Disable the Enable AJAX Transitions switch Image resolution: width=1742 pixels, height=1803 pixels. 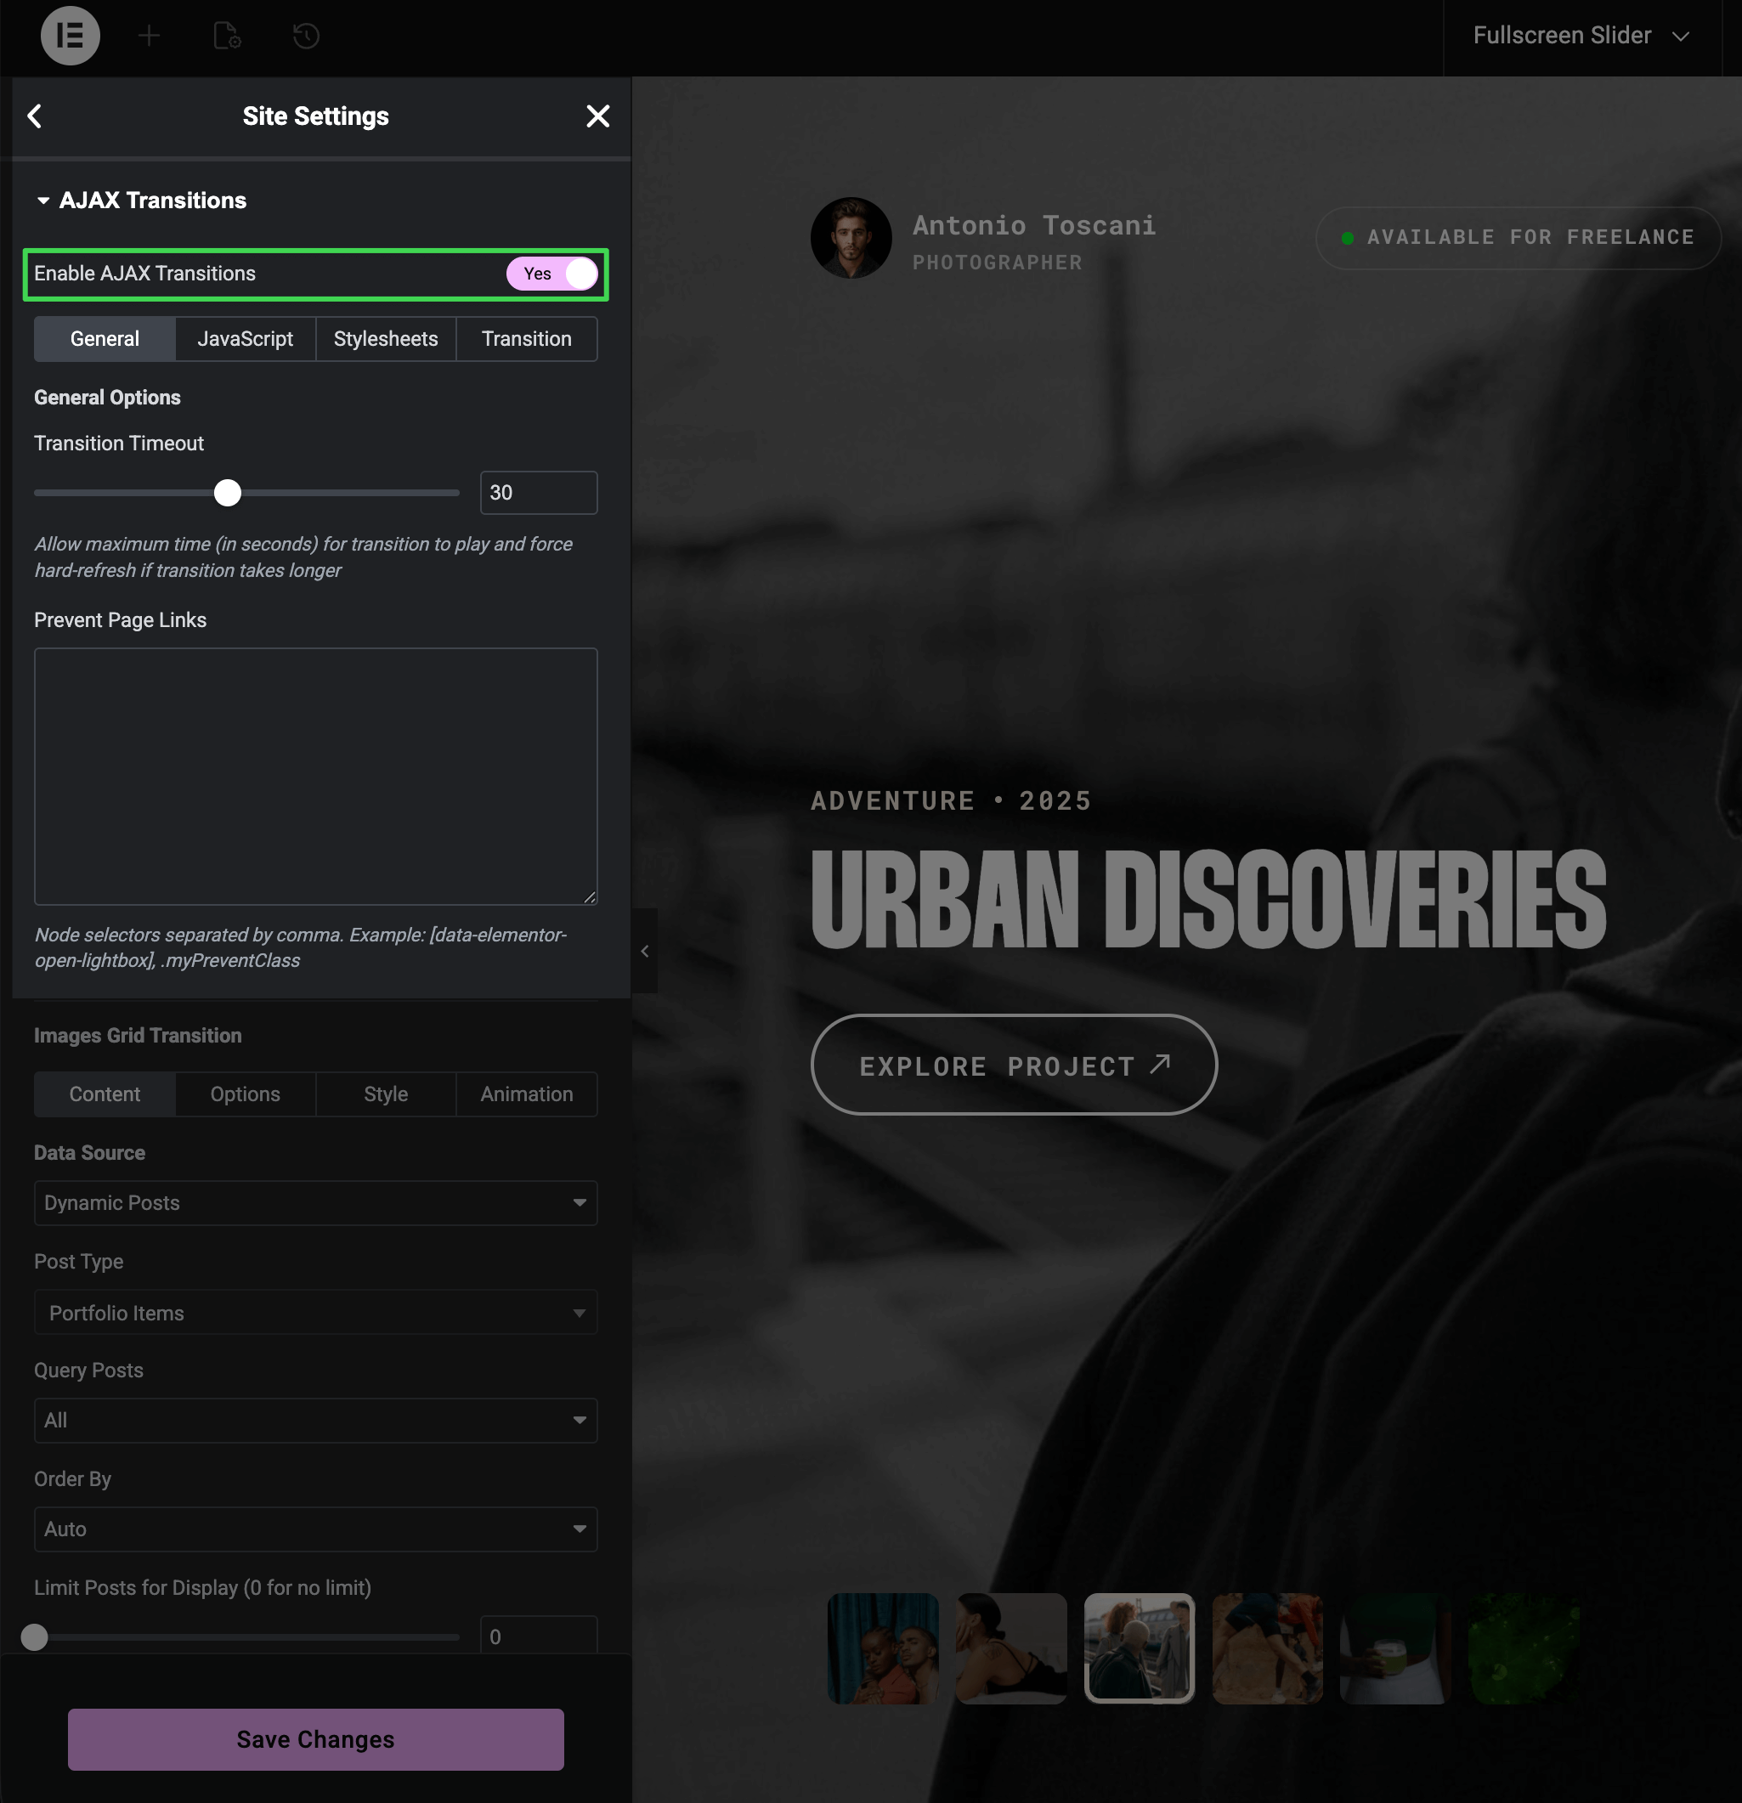point(552,274)
